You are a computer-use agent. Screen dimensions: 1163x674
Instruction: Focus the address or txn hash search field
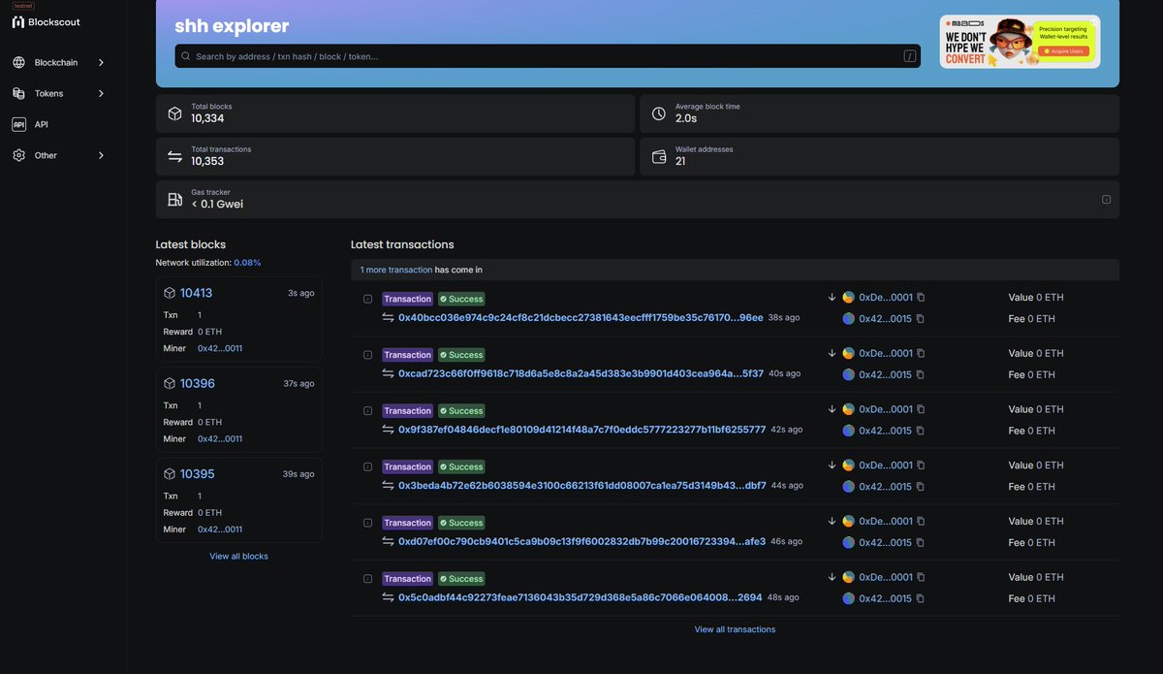coord(548,56)
